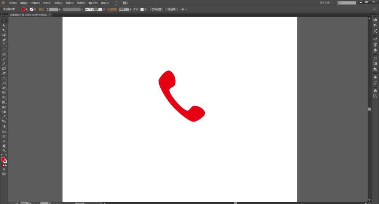Image resolution: width=379 pixels, height=204 pixels.
Task: Open the 文件(F) menu
Action: (13, 3)
